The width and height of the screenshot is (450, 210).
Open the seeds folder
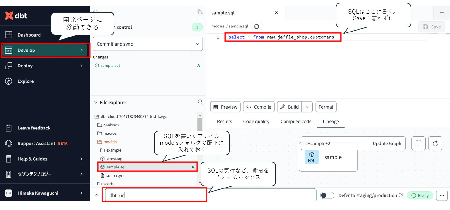click(108, 184)
